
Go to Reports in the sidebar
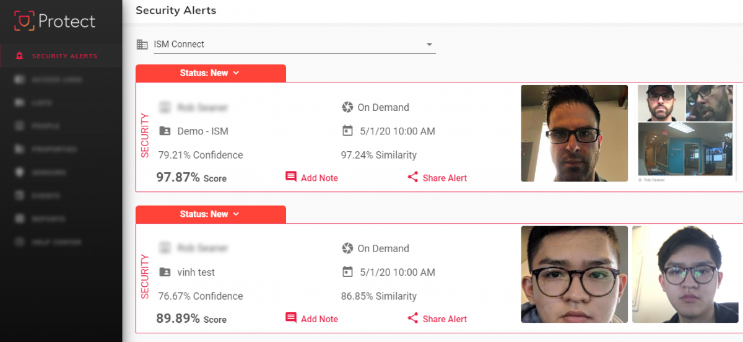click(48, 219)
